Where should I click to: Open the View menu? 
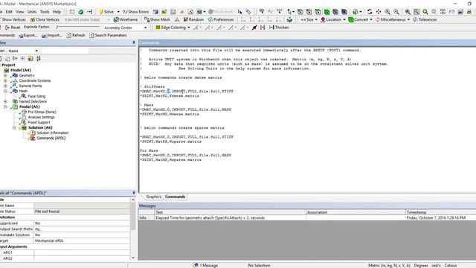click(20, 12)
